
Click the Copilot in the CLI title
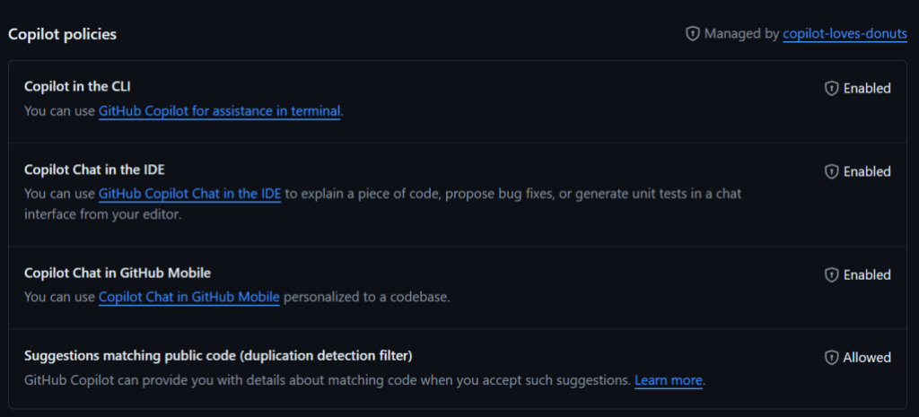pyautogui.click(x=78, y=86)
